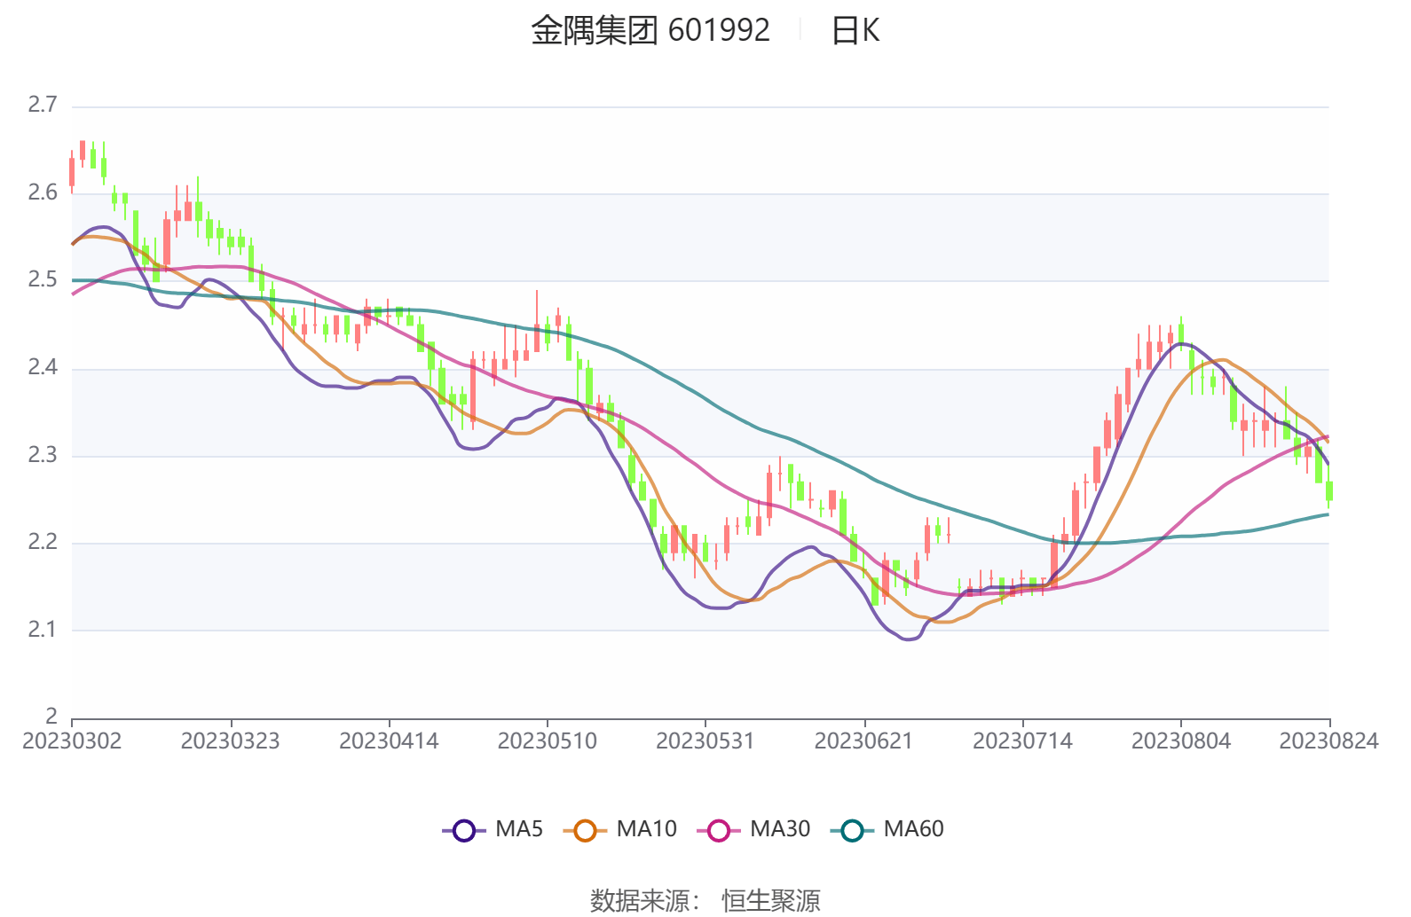
Task: Click the purple MA5 legend marker
Action: (x=464, y=831)
